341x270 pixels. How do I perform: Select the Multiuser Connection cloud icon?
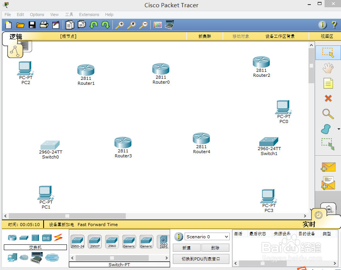pyautogui.click(x=52, y=258)
